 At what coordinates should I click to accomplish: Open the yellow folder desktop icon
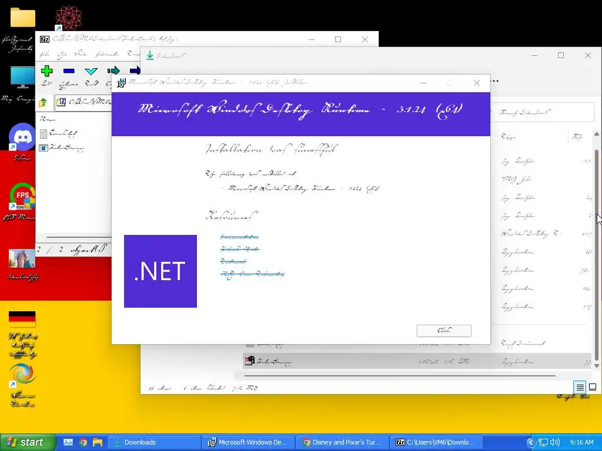point(23,18)
